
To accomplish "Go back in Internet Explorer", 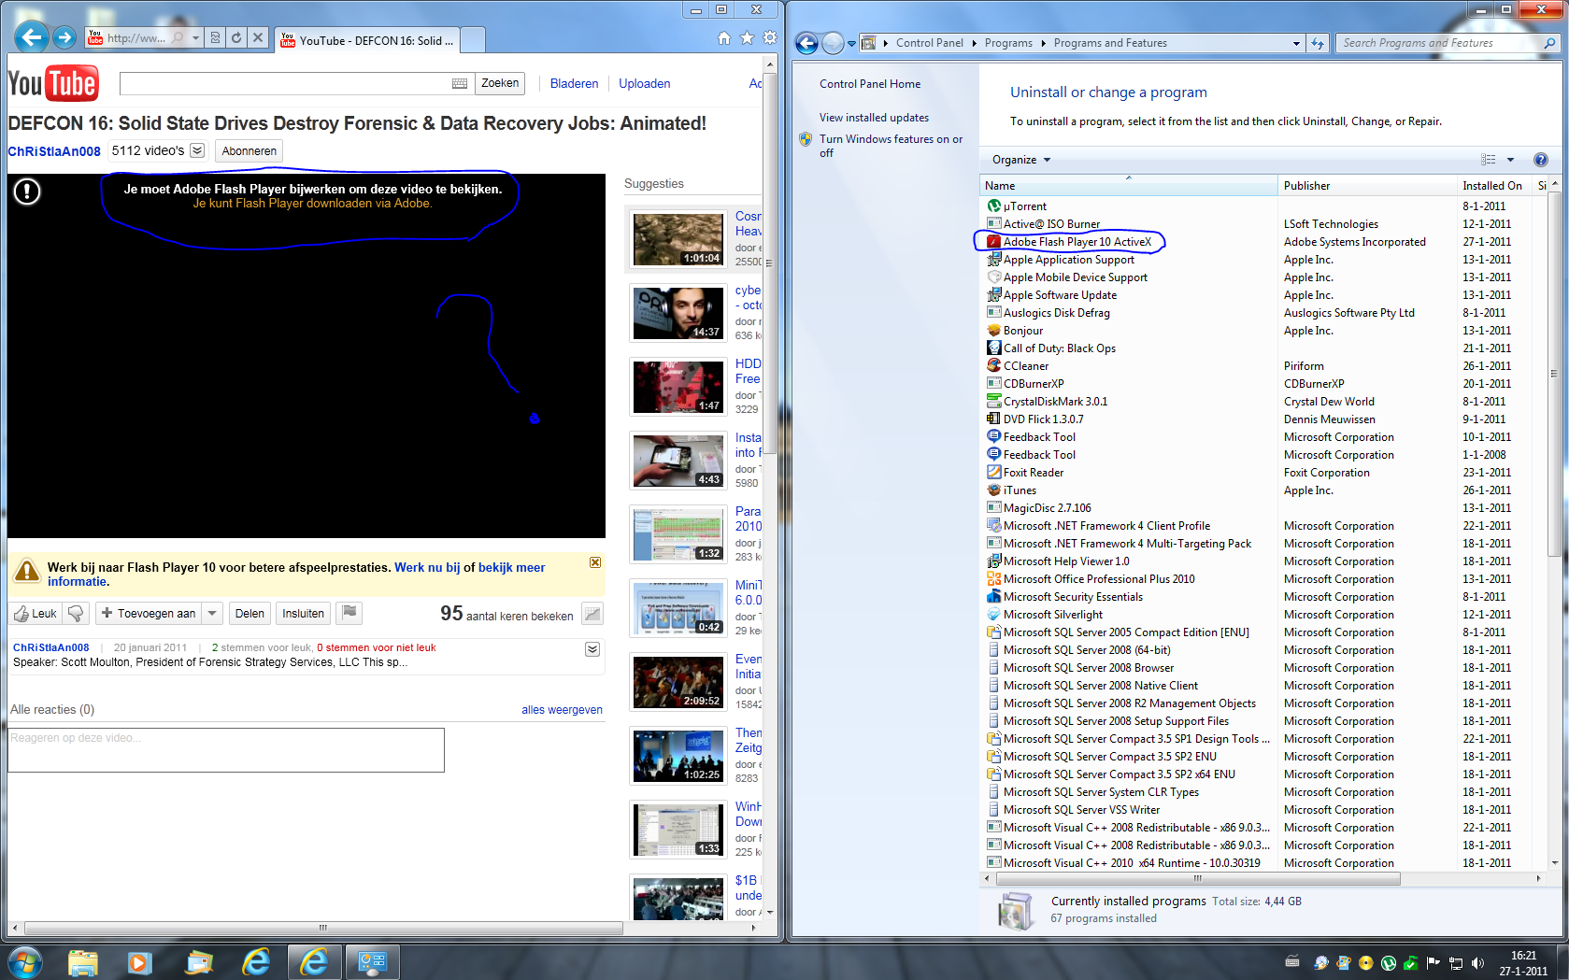I will (x=32, y=37).
